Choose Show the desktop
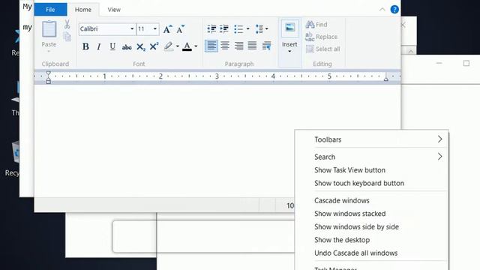This screenshot has width=480, height=270. point(372,240)
